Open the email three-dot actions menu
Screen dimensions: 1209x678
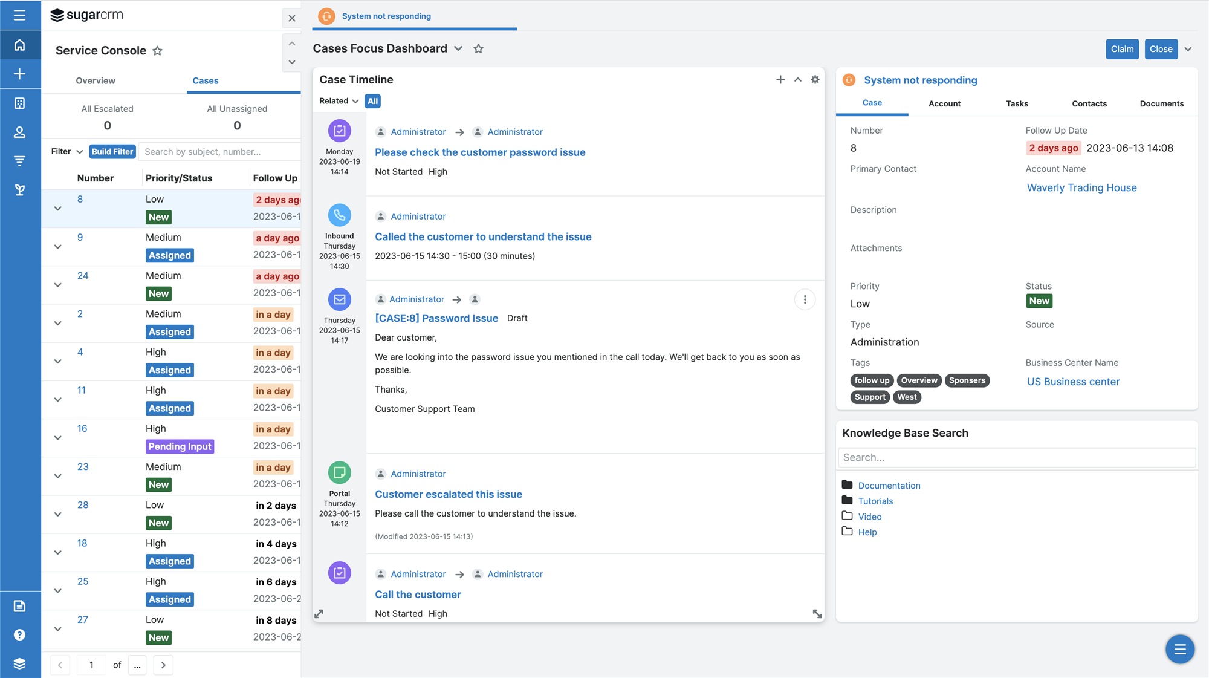tap(805, 299)
